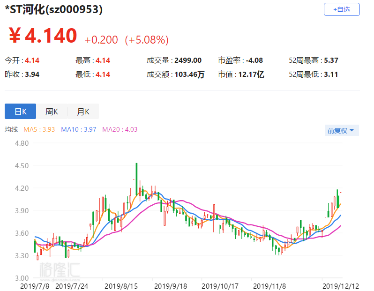Click the +0.200 price change value

[101, 40]
